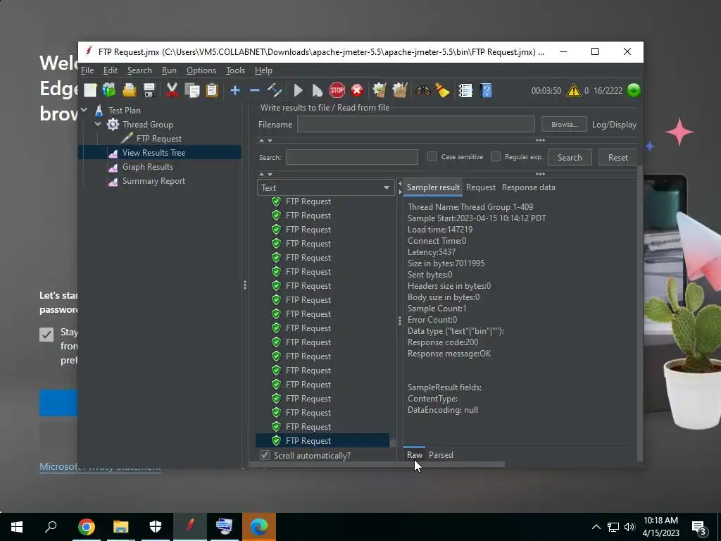Open taskbar search magnifier

[x=51, y=526]
